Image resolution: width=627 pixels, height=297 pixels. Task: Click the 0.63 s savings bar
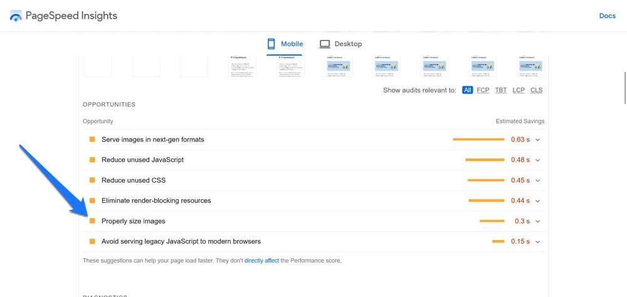(478, 140)
